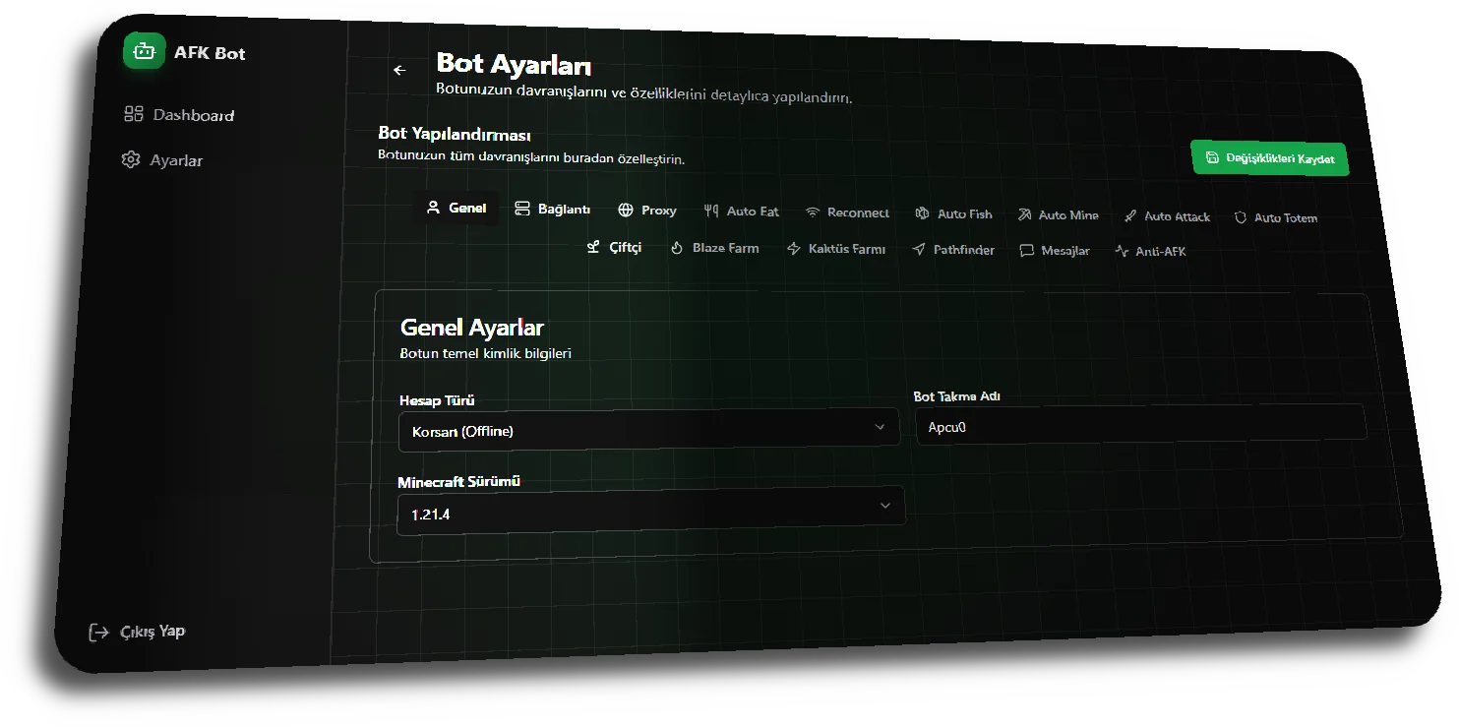Click the Ayarlar gear icon in sidebar

[131, 159]
